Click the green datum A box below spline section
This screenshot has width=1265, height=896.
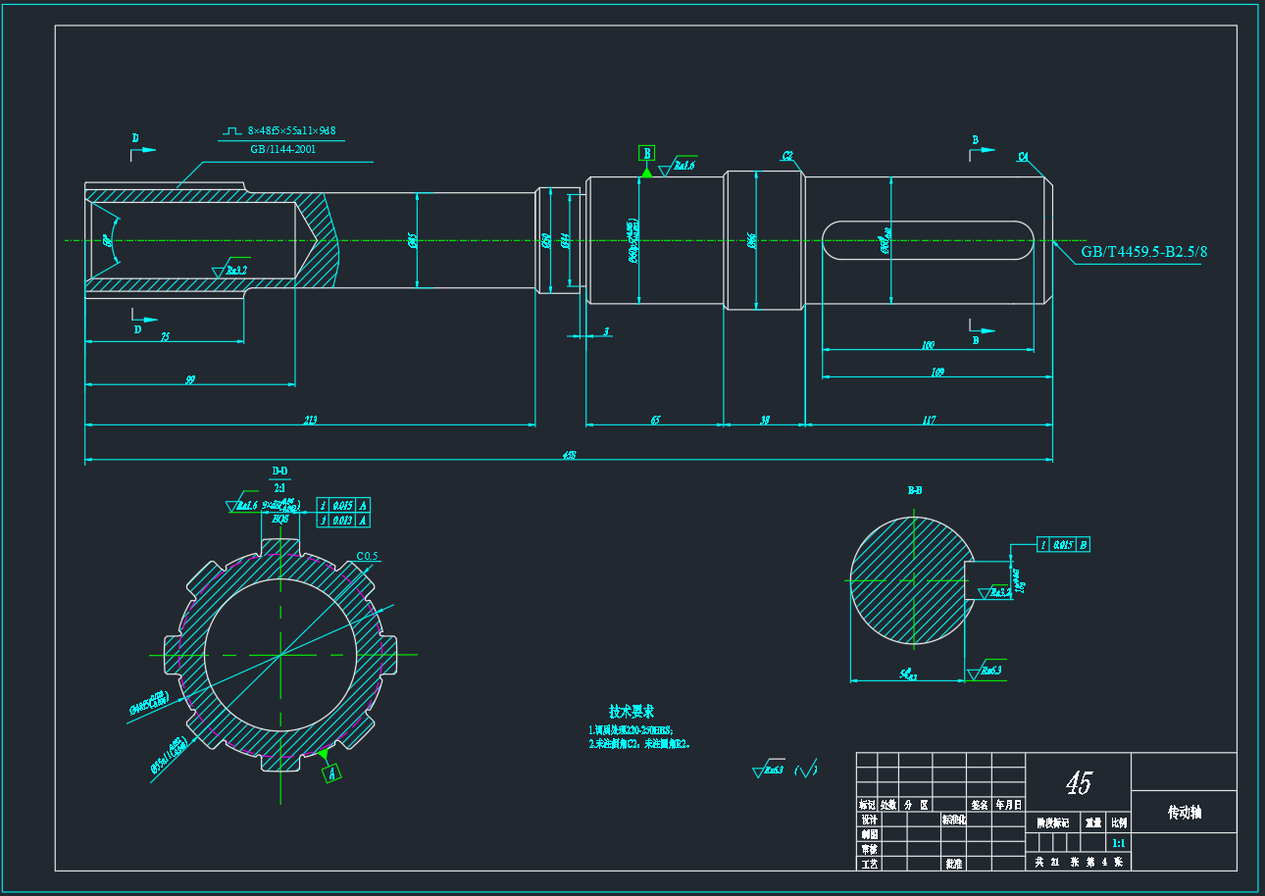pos(333,773)
